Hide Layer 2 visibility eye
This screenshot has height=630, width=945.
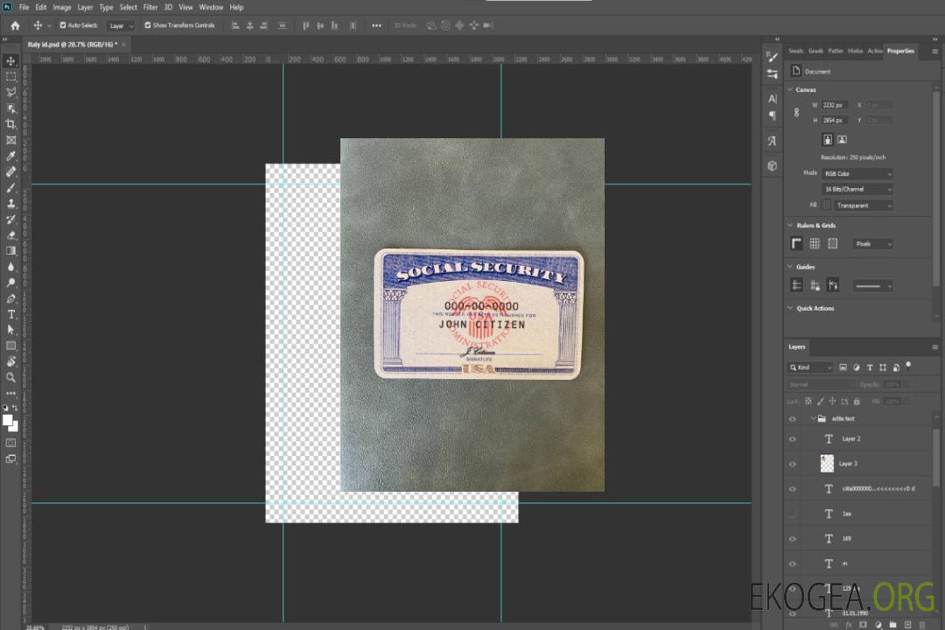click(x=793, y=439)
